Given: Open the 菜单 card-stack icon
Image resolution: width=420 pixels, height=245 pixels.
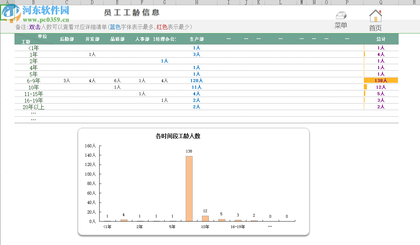Looking at the screenshot, I should pyautogui.click(x=341, y=15).
